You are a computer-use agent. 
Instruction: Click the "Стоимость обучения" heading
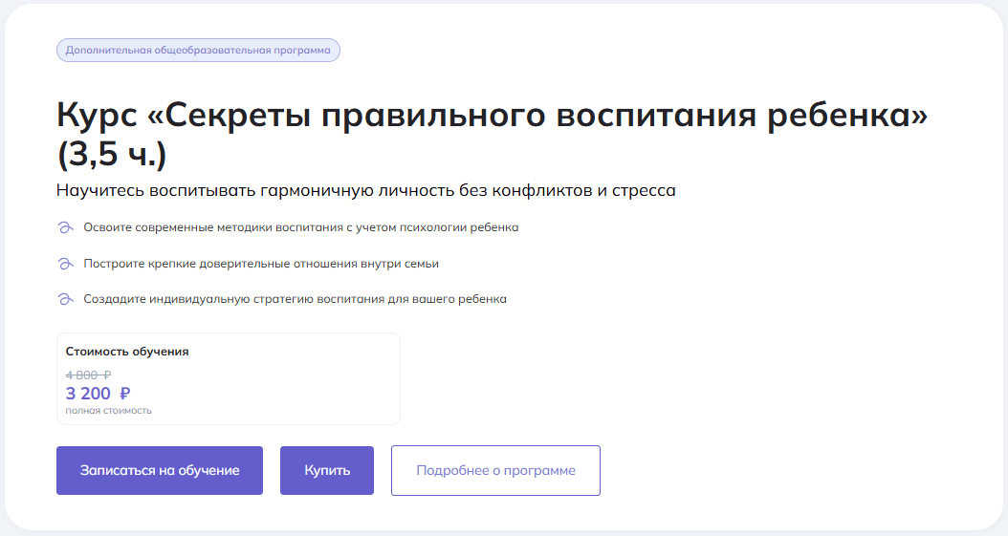(x=127, y=352)
